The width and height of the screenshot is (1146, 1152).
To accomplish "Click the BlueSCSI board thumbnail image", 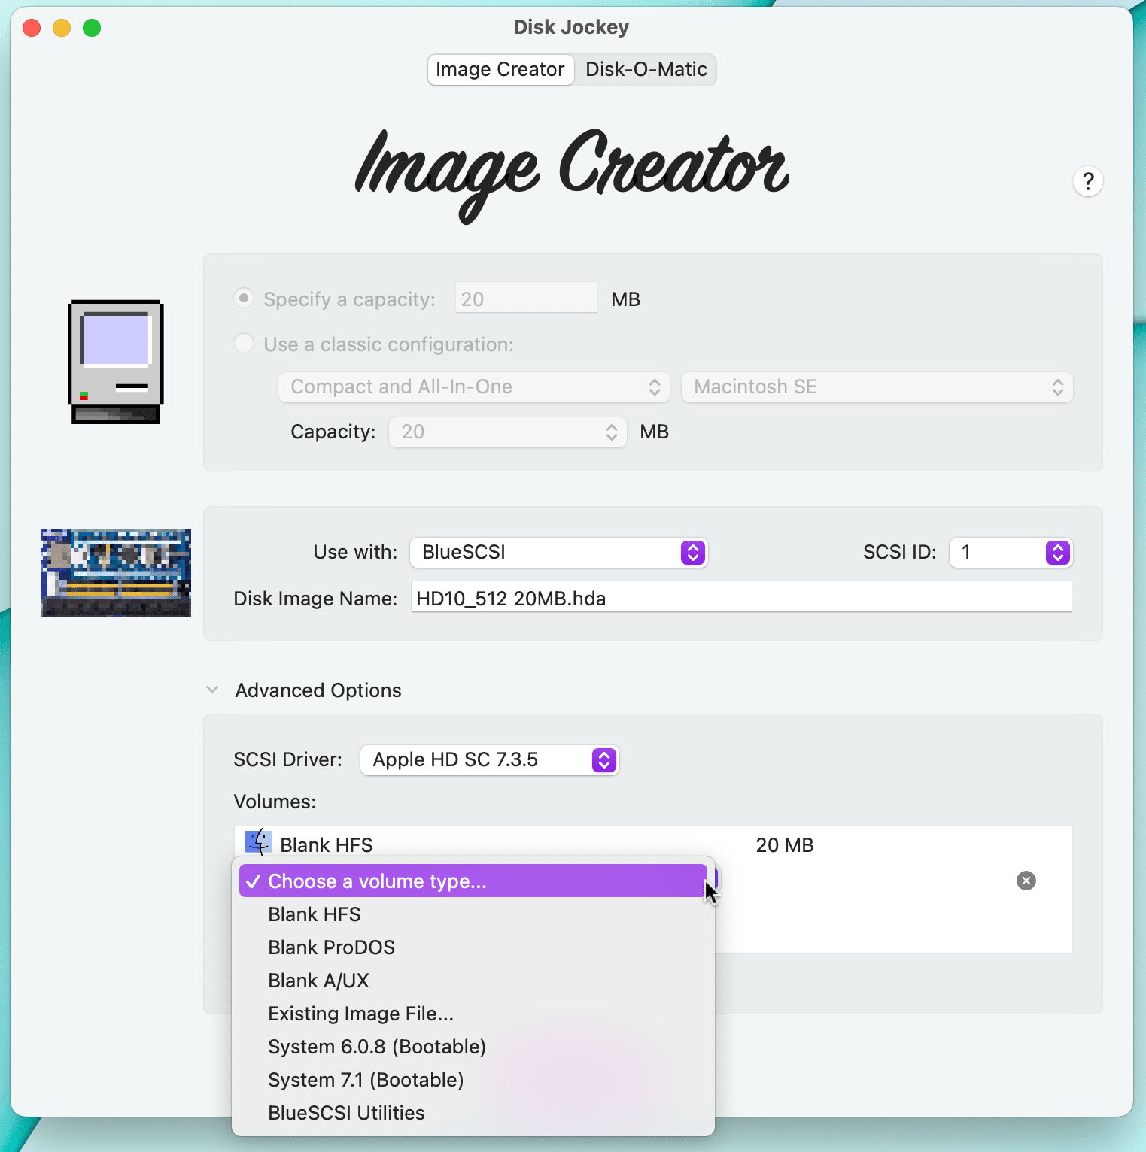I will pyautogui.click(x=116, y=573).
